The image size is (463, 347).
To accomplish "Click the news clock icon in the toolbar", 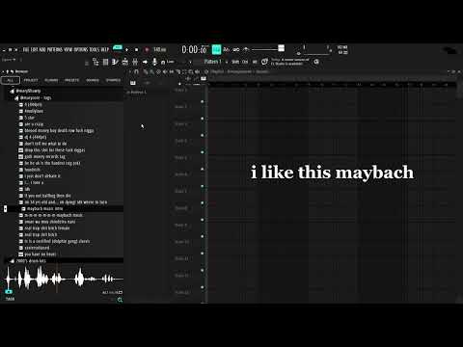I will [x=264, y=62].
